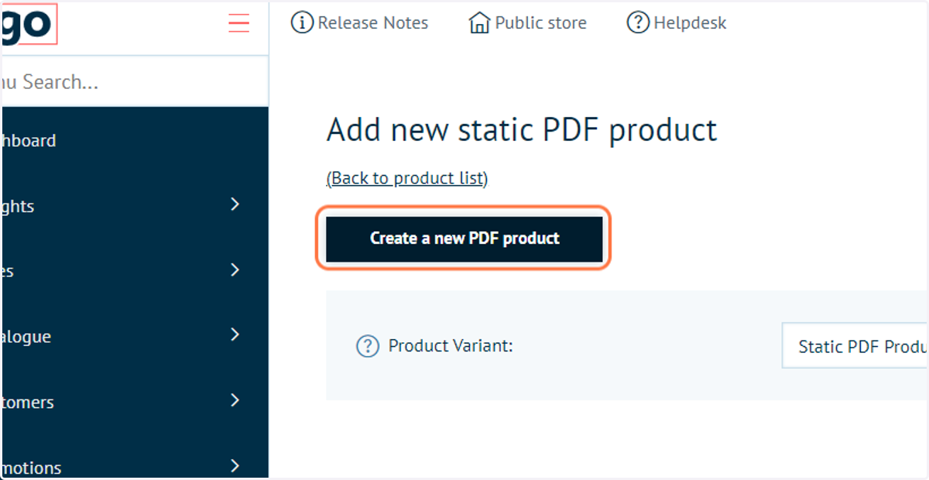
Task: Expand the Catalogue sidebar chevron
Action: [235, 335]
